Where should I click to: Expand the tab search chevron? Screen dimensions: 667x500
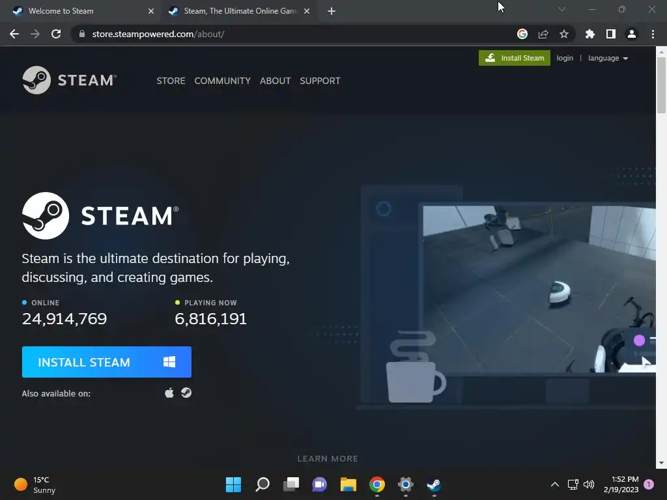coord(562,9)
